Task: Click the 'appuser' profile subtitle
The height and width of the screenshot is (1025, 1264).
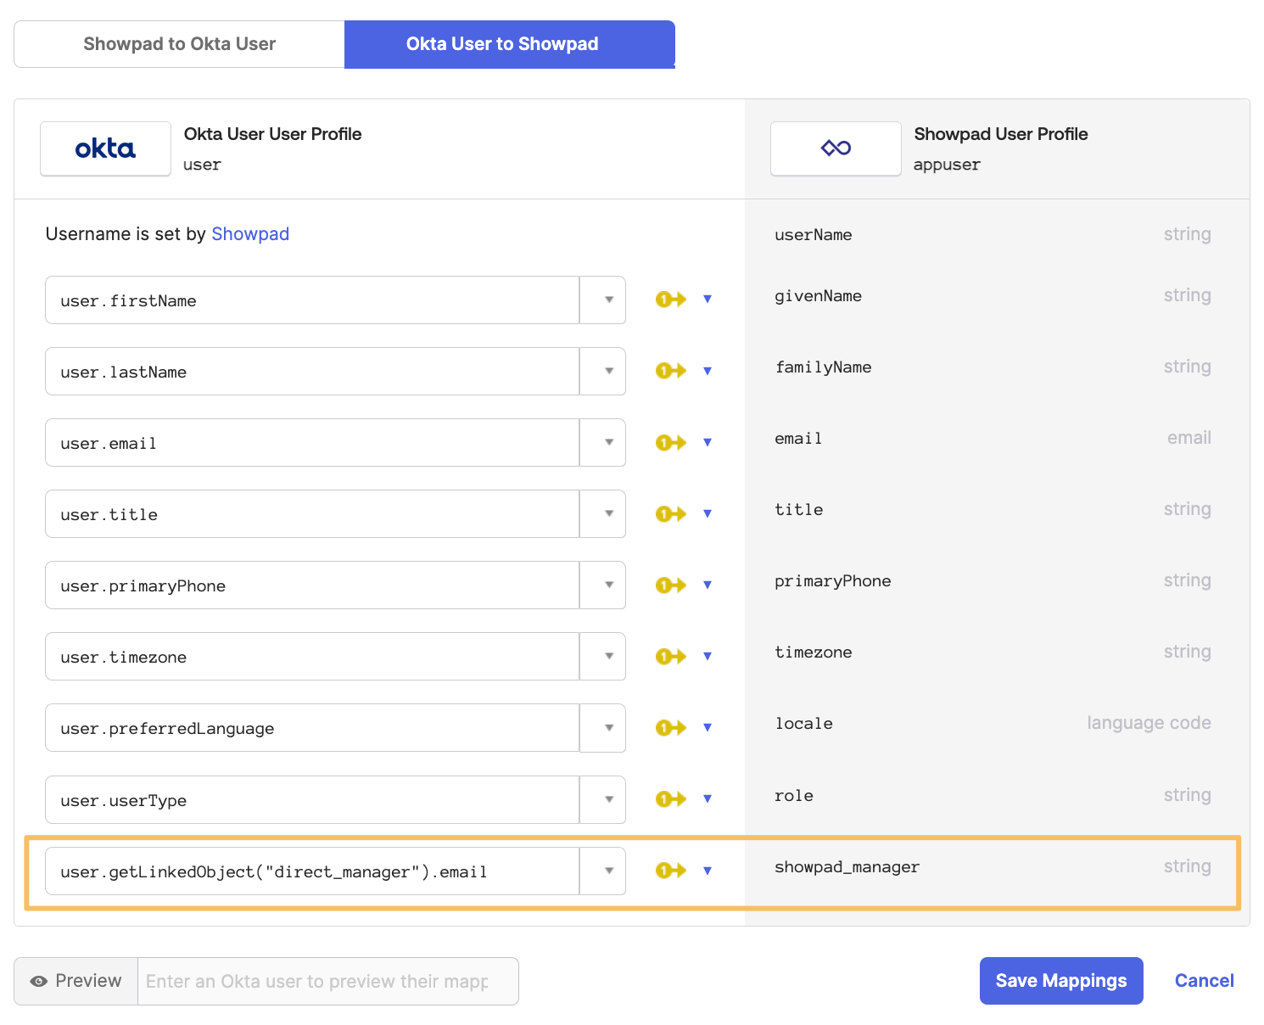Action: [947, 165]
